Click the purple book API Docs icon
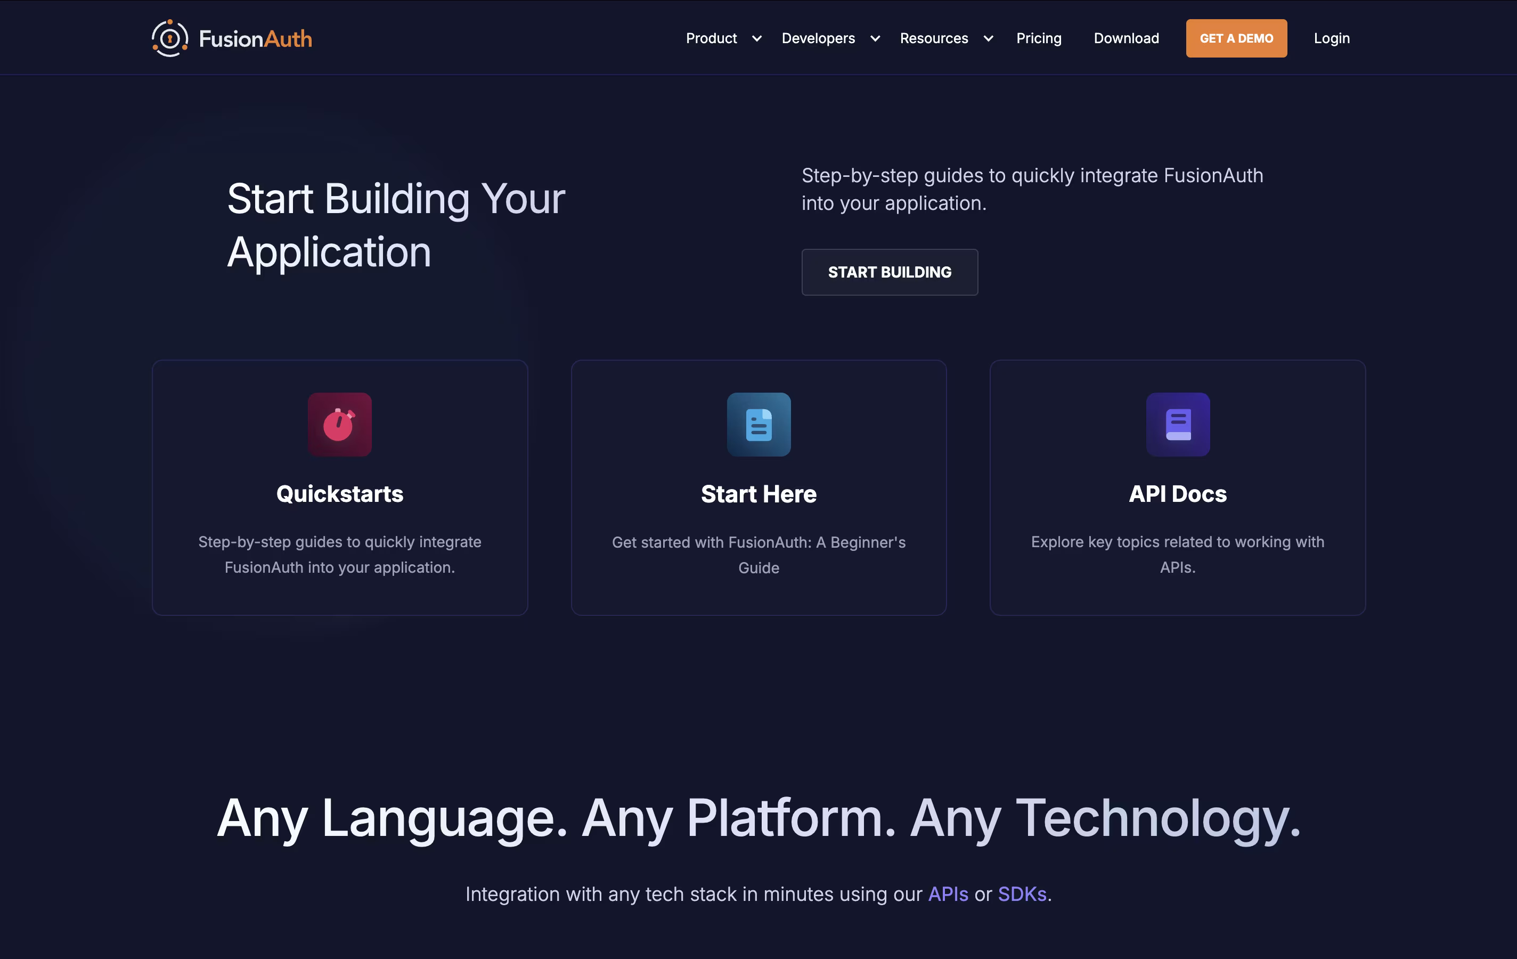Image resolution: width=1517 pixels, height=959 pixels. 1178,425
